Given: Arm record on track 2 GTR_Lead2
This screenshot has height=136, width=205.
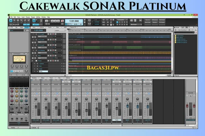Looking at the screenshot, I should click(53, 40).
